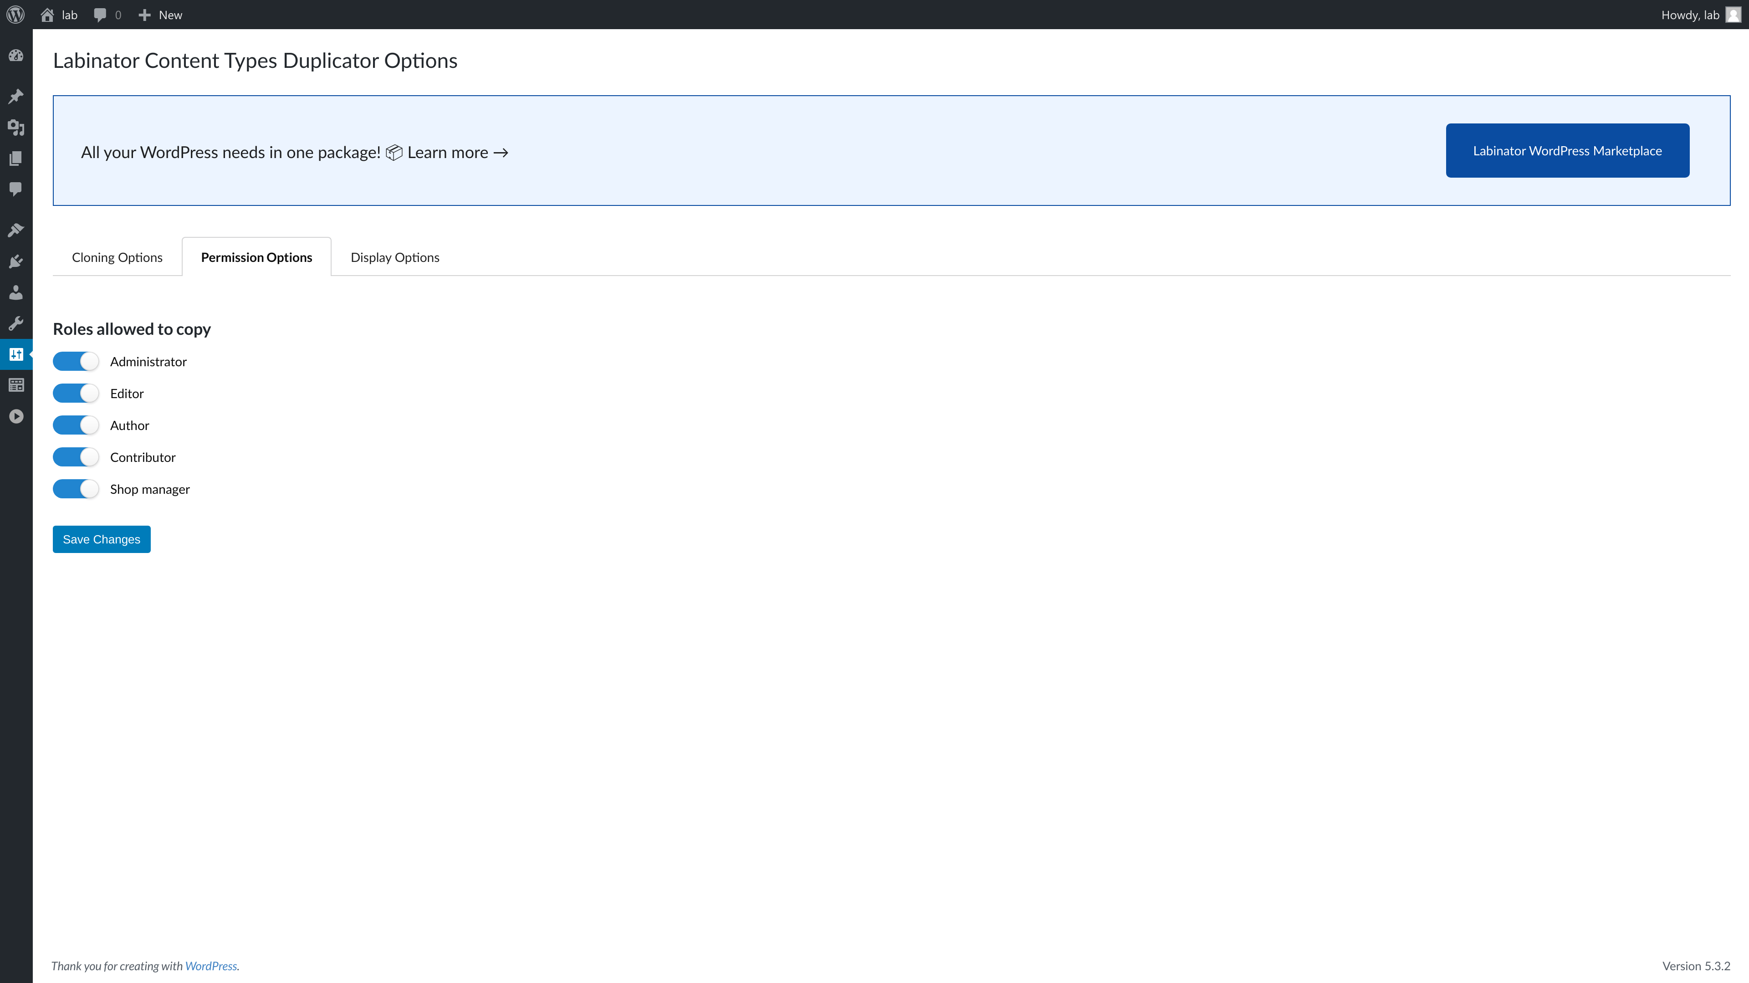
Task: Visit the lab site home icon
Action: click(47, 14)
